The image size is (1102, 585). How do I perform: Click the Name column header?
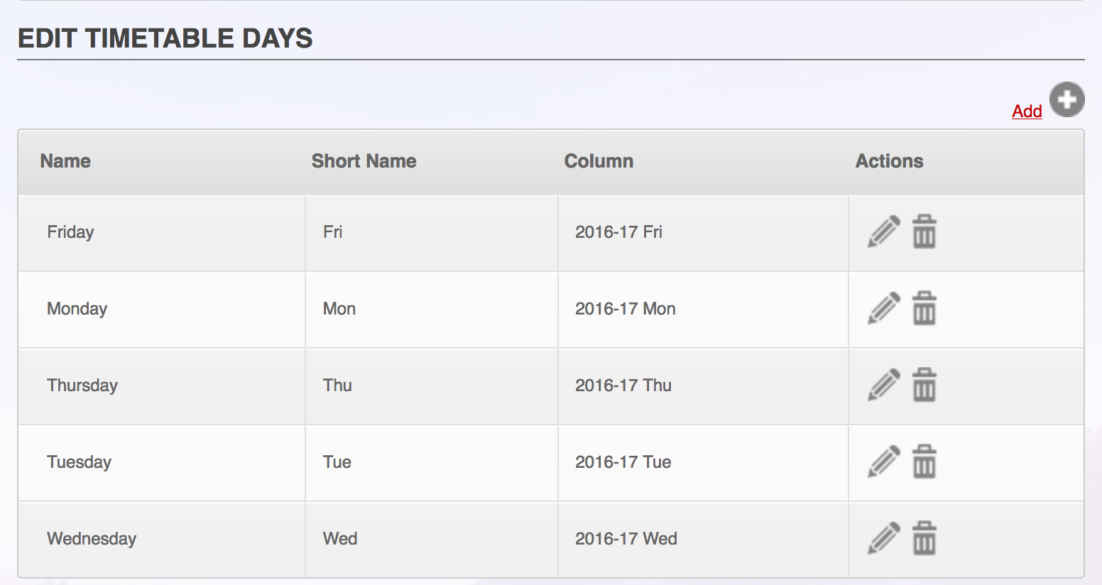pyautogui.click(x=65, y=161)
